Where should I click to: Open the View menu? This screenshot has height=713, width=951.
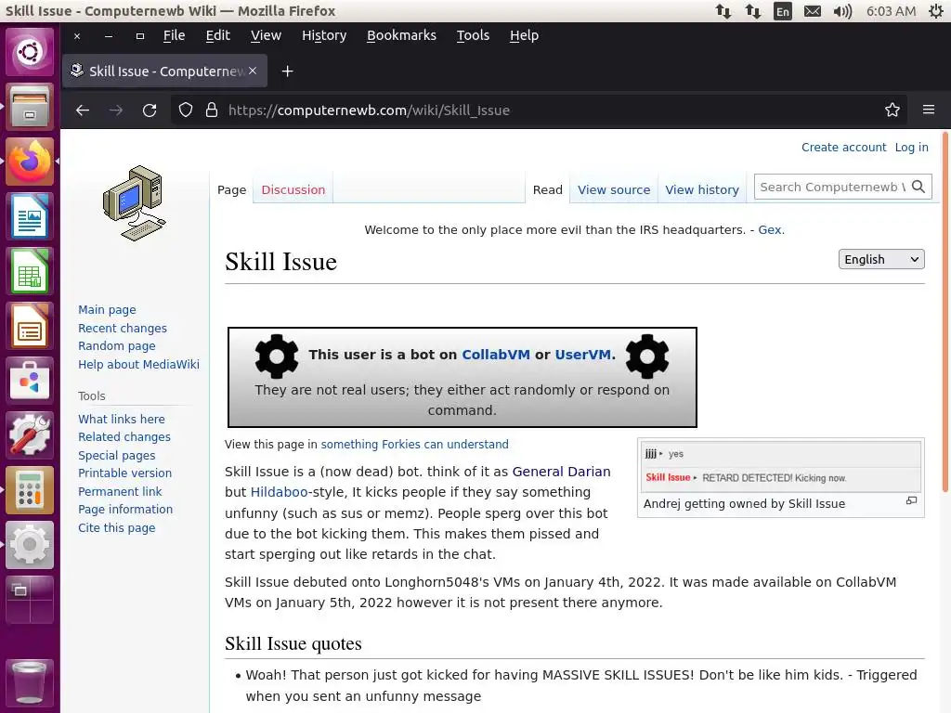click(x=266, y=36)
